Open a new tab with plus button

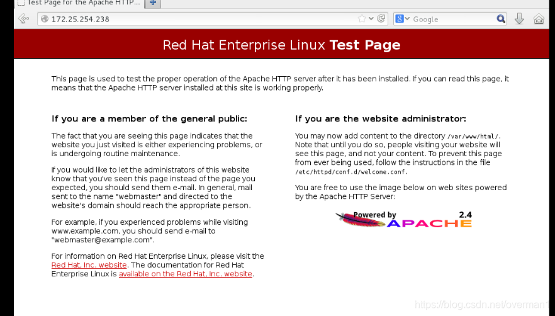pyautogui.click(x=153, y=3)
